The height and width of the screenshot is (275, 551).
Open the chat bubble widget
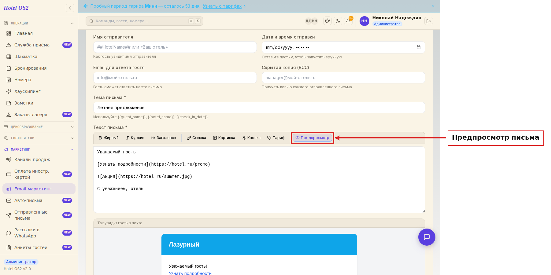tap(427, 237)
